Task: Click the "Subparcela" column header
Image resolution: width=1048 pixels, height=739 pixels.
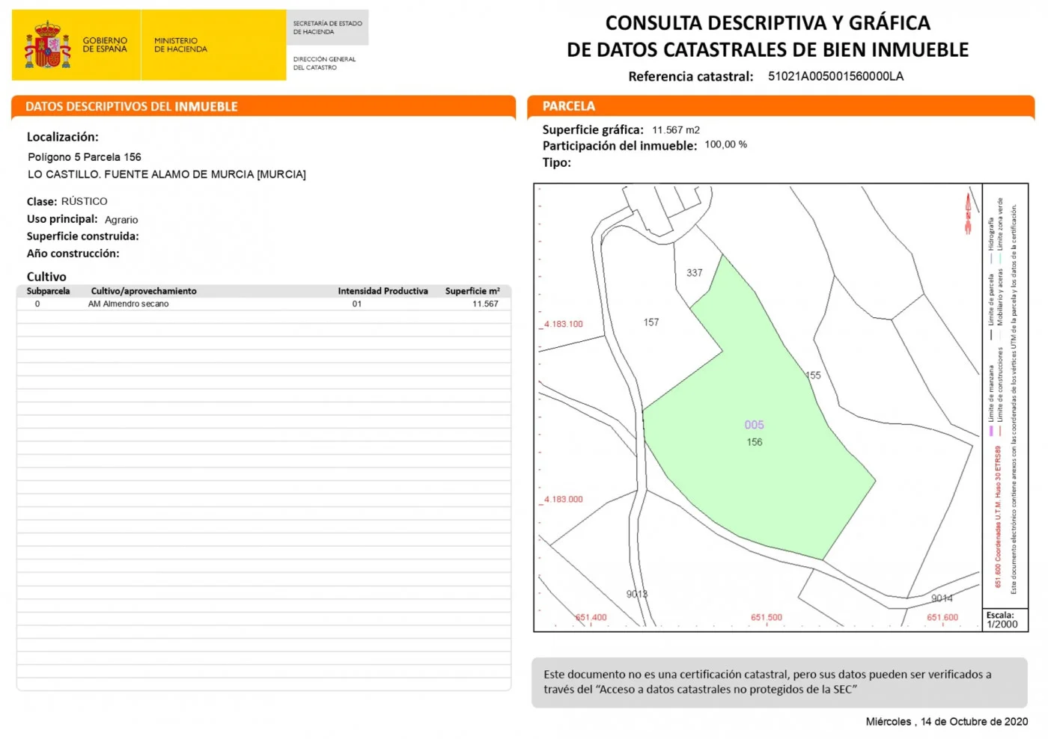Action: [x=49, y=291]
